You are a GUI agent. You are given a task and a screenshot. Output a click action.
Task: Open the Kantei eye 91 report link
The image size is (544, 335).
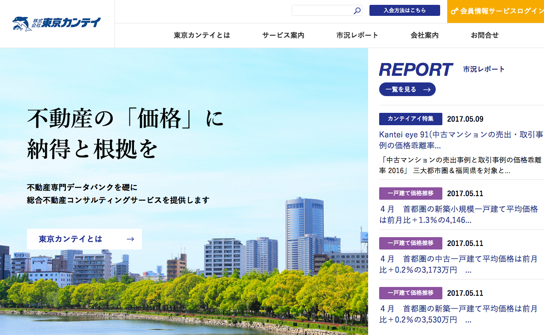460,140
